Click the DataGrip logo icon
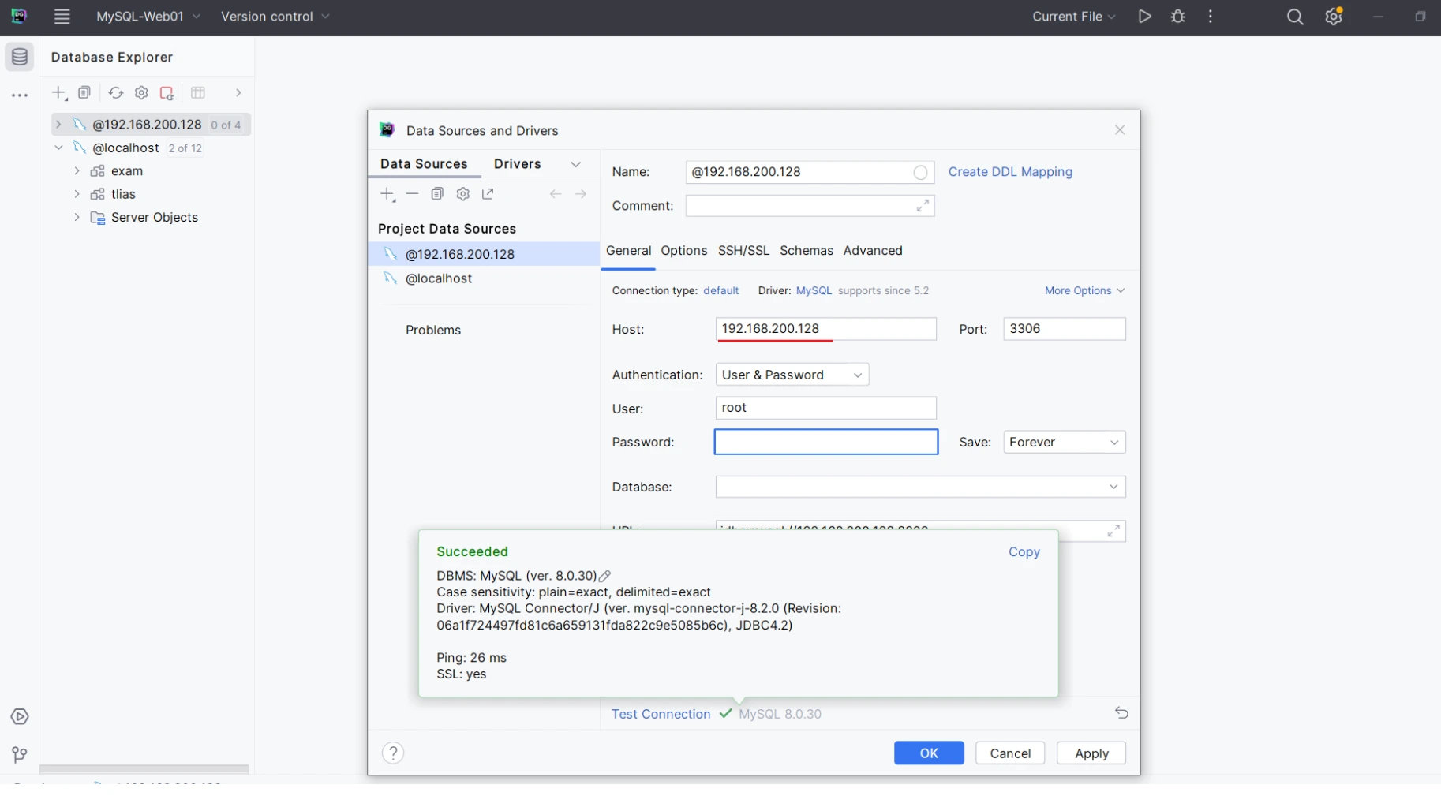This screenshot has height=807, width=1441. pyautogui.click(x=19, y=16)
